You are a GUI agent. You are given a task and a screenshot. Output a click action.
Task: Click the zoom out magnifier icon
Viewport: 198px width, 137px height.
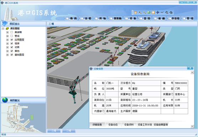144,12
